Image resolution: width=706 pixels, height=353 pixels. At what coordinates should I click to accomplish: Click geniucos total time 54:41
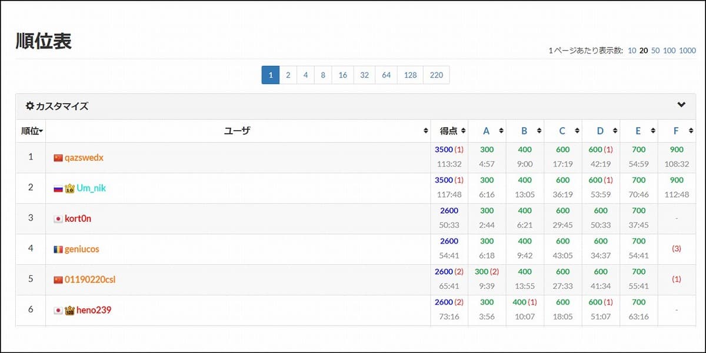pyautogui.click(x=449, y=255)
